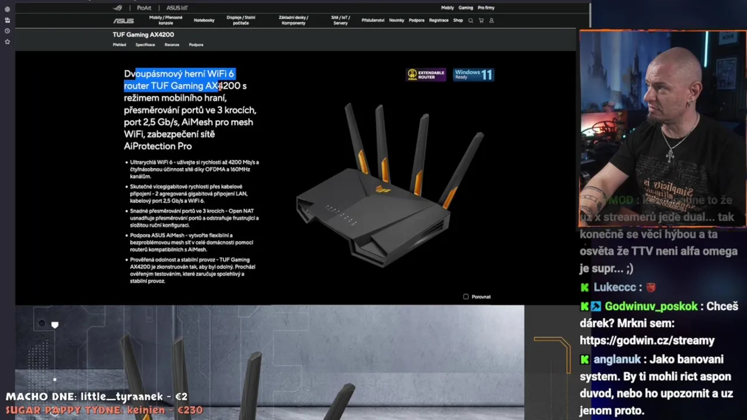Click the Pro firmy link

tap(486, 8)
